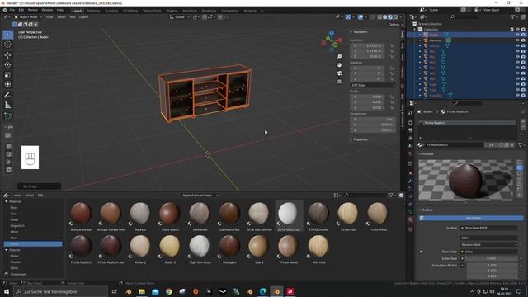Viewport: 528px width, 297px height.
Task: Open the Output properties tab icon
Action: tap(411, 130)
